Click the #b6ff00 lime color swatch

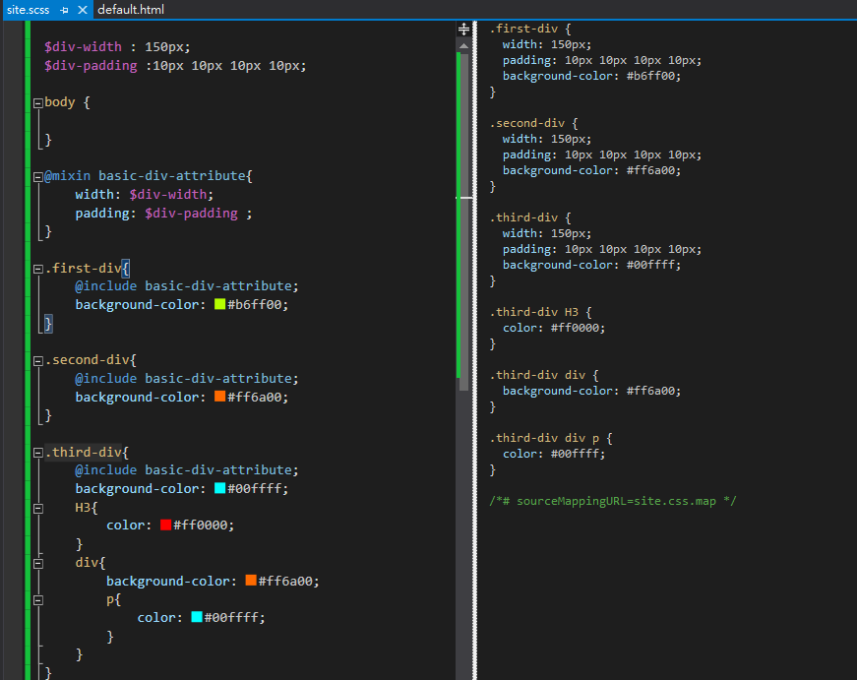[x=219, y=304]
